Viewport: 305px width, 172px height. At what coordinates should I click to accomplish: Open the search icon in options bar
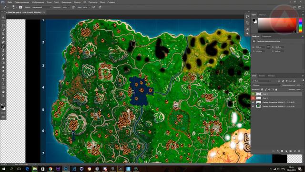pyautogui.click(x=295, y=7)
